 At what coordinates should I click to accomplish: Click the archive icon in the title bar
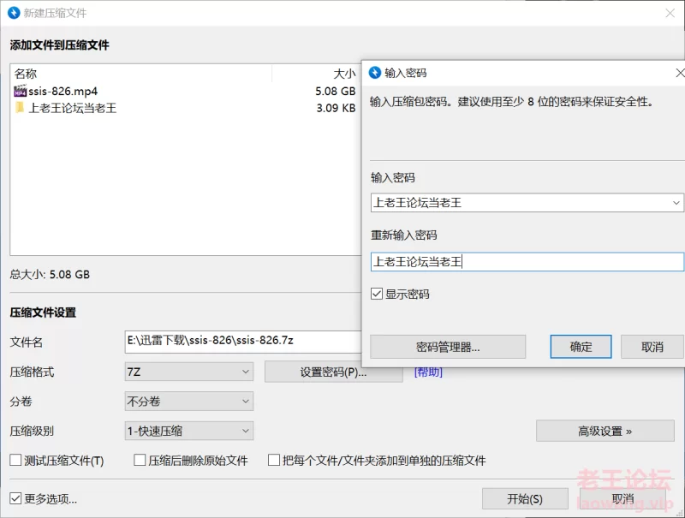point(12,13)
